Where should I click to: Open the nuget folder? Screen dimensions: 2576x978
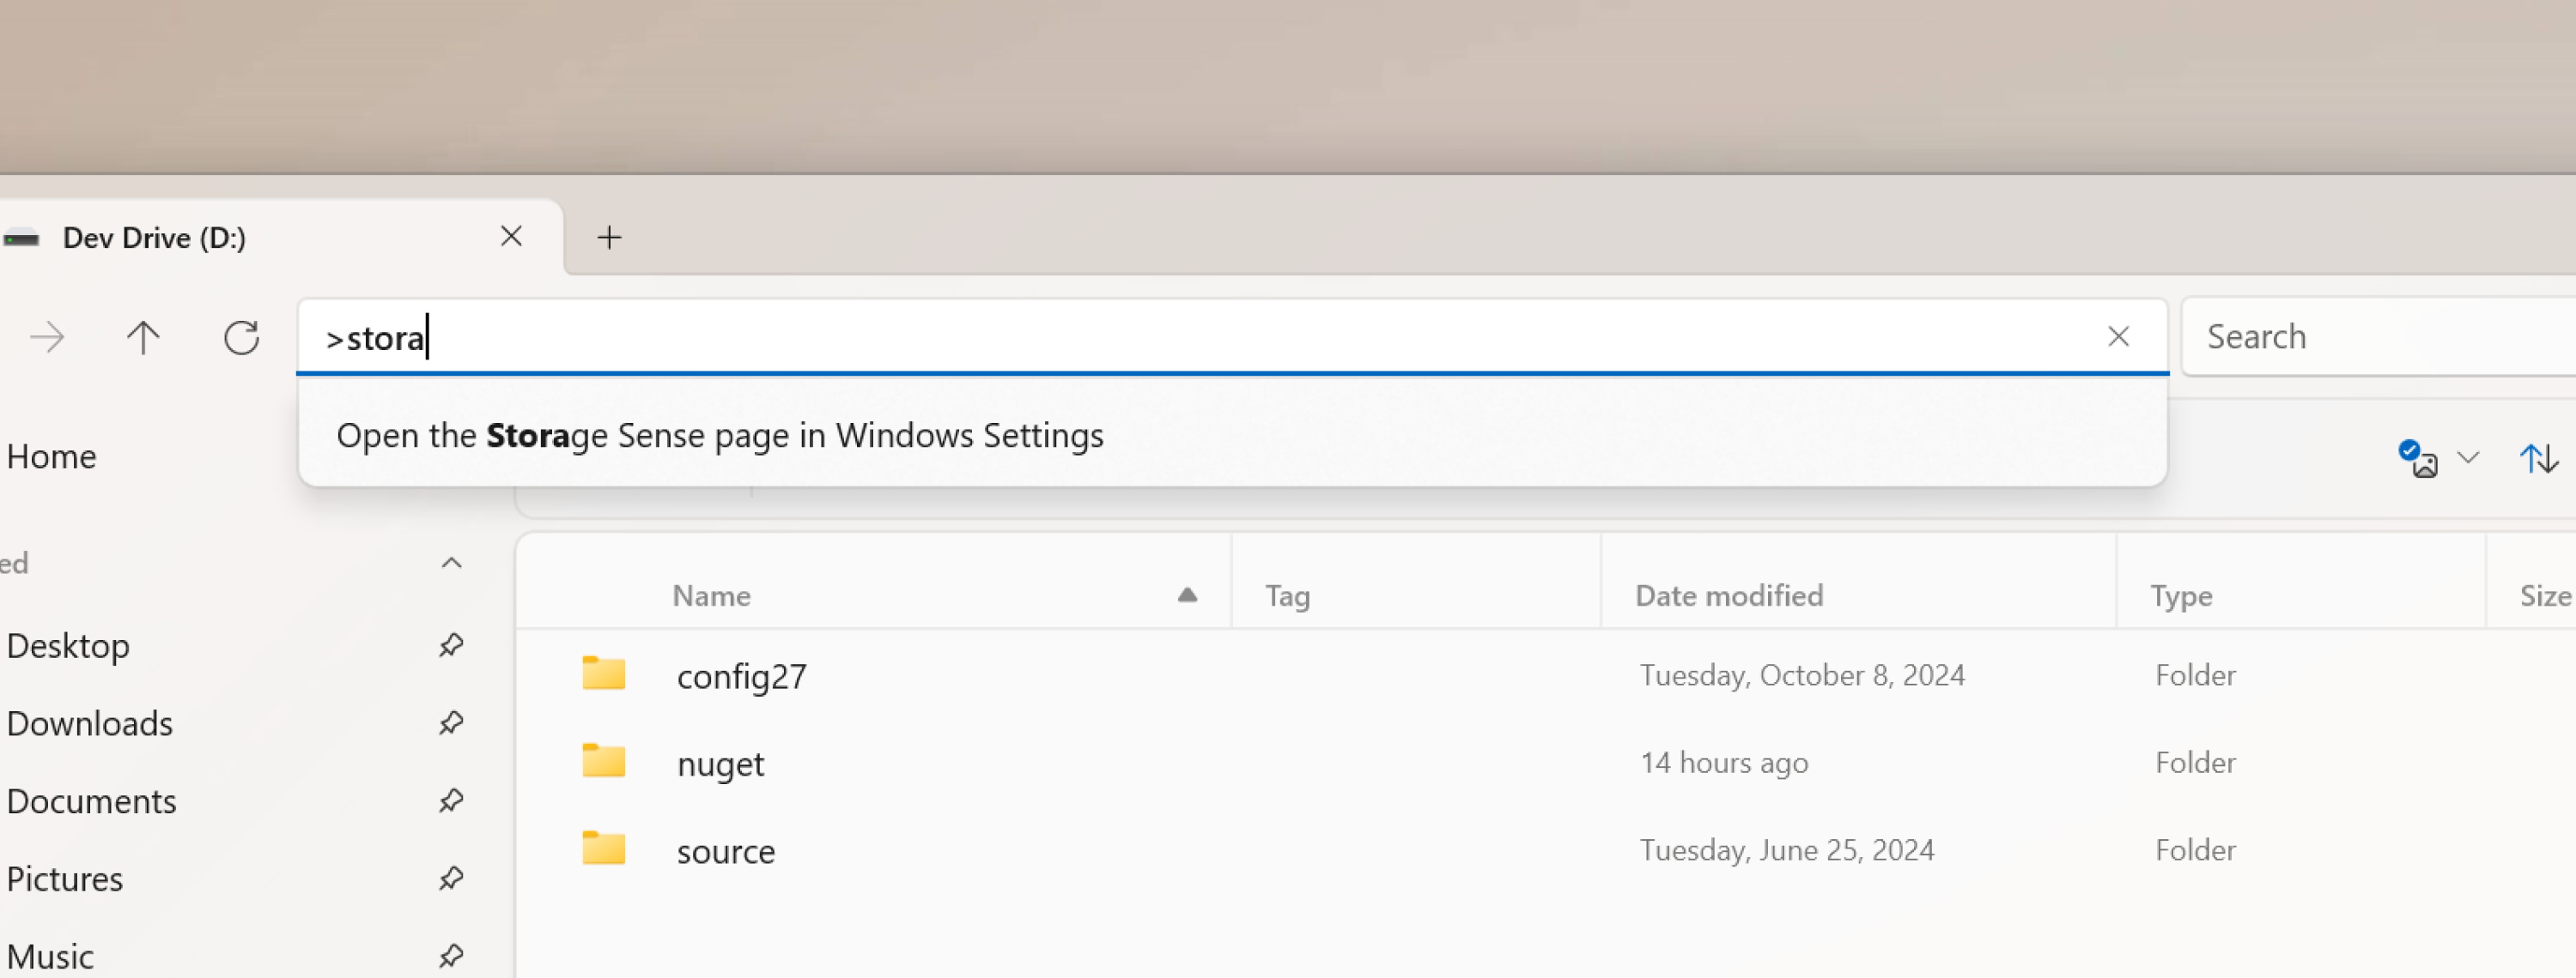[x=720, y=762]
